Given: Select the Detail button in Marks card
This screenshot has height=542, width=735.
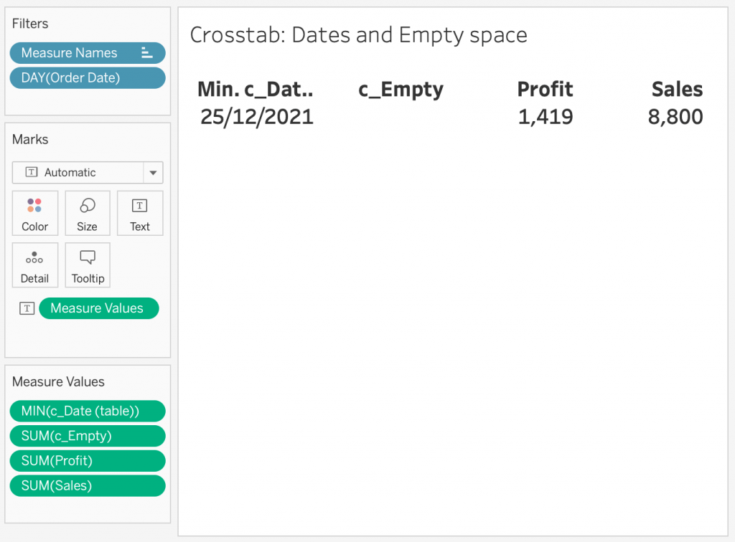Looking at the screenshot, I should 34,265.
